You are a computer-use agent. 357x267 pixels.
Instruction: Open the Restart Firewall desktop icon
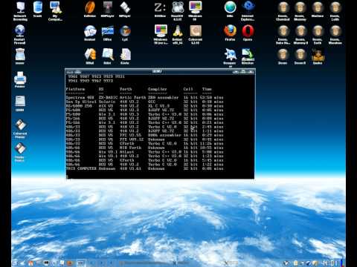(x=20, y=34)
